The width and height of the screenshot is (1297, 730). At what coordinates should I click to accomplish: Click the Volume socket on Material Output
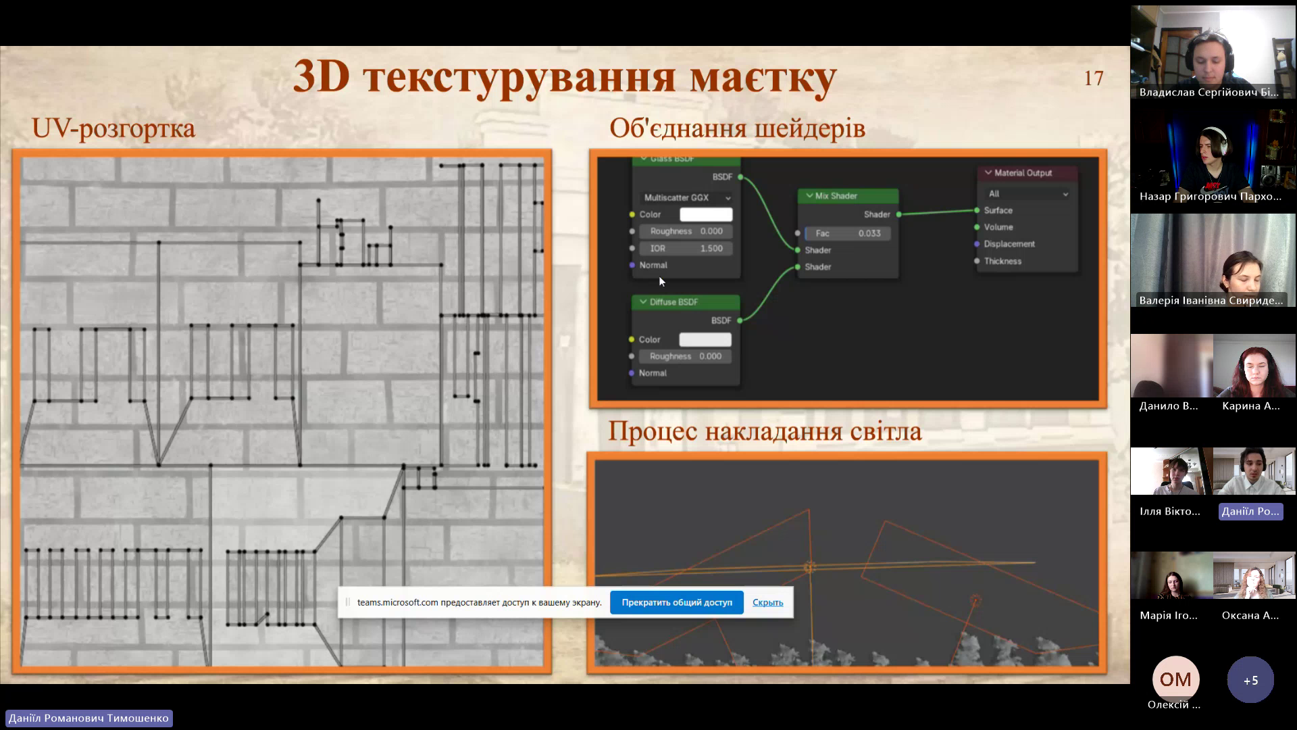[977, 227]
